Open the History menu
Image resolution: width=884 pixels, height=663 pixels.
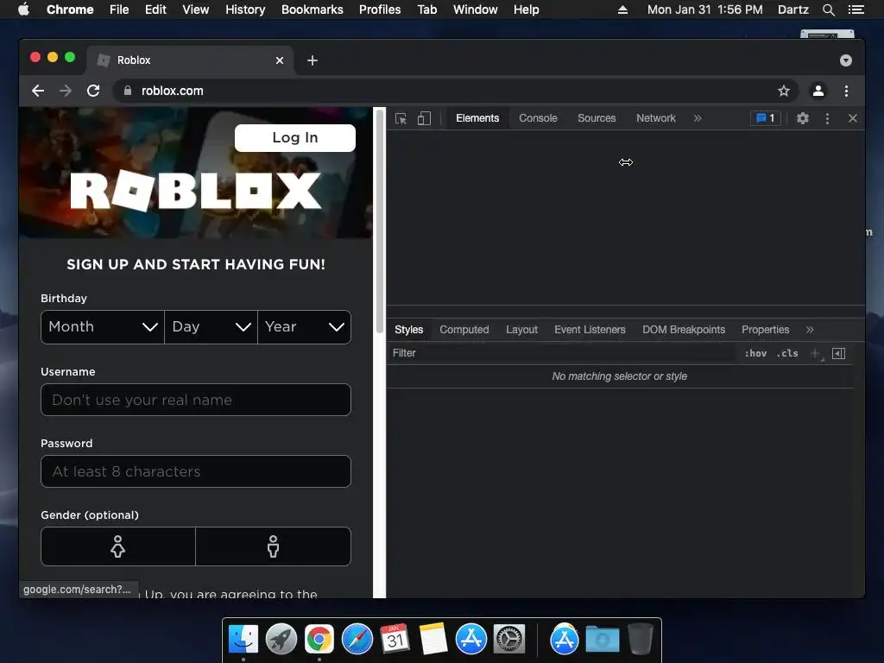pyautogui.click(x=245, y=9)
